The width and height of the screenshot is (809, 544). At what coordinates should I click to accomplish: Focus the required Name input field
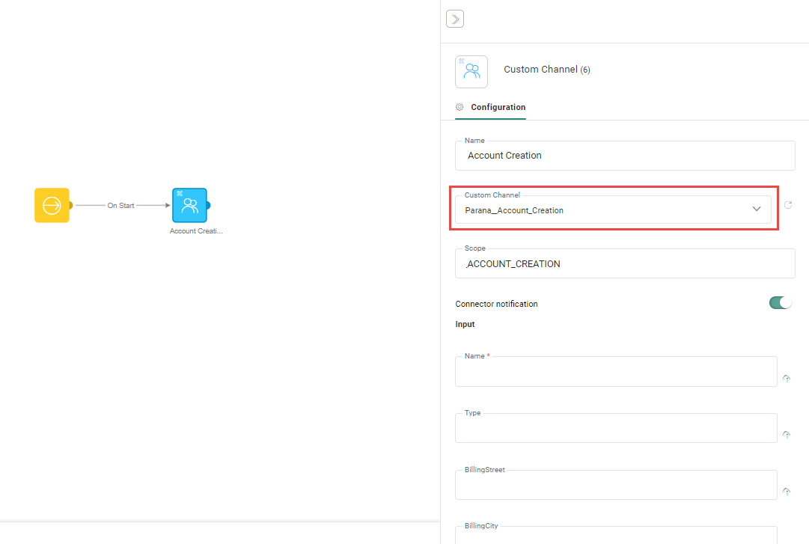(615, 373)
